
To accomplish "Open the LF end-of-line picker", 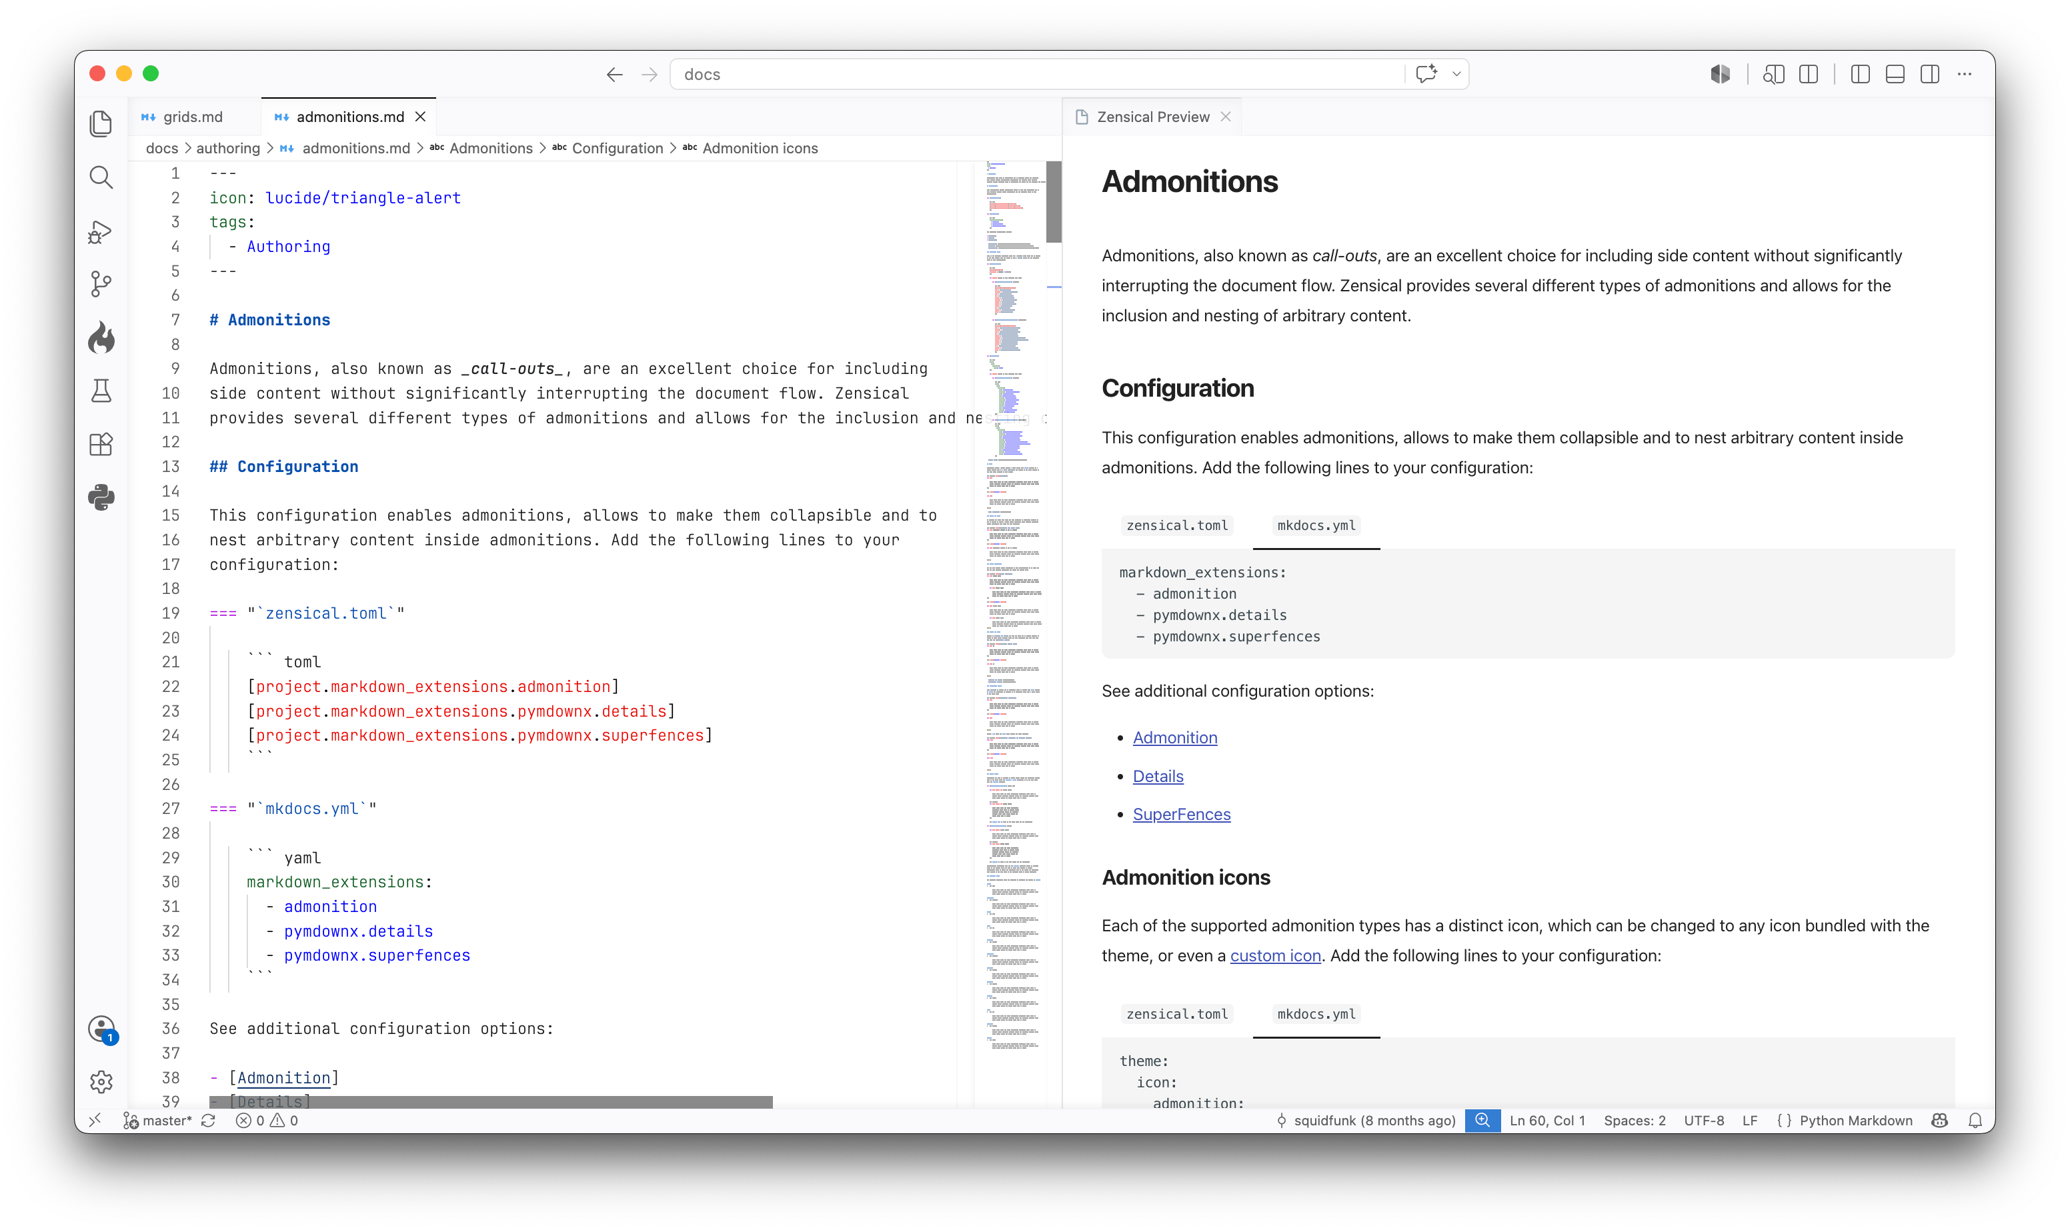I will tap(1749, 1121).
